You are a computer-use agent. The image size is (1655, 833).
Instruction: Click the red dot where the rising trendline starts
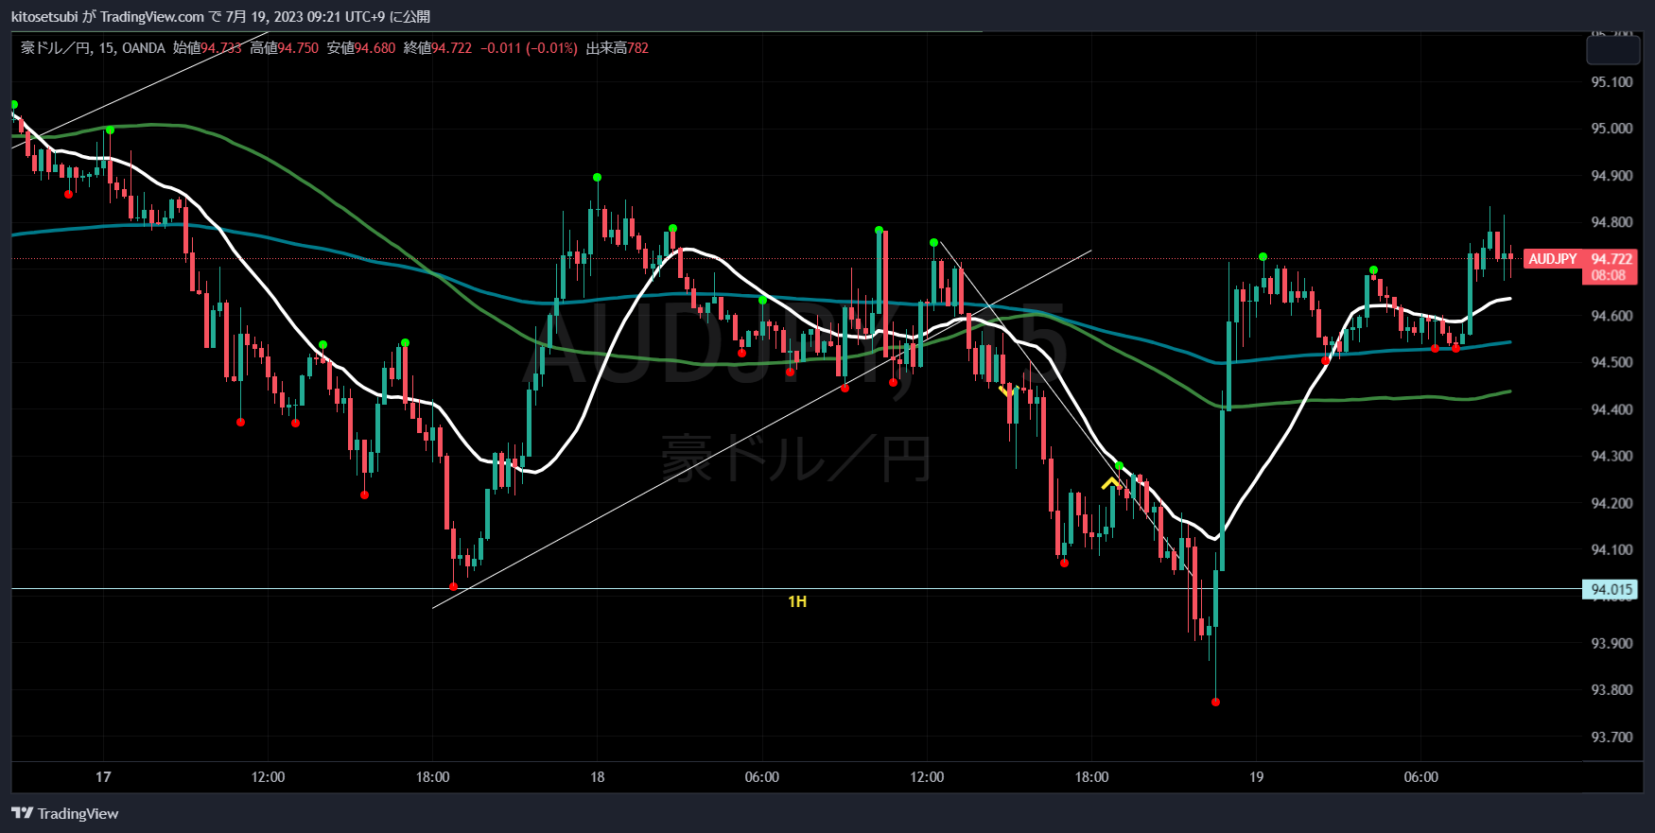(x=453, y=587)
